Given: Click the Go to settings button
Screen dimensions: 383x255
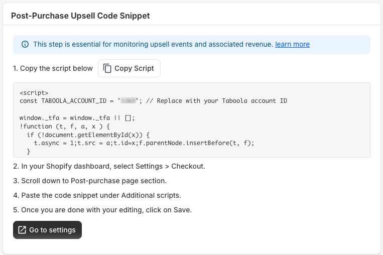Looking at the screenshot, I should pyautogui.click(x=47, y=230).
